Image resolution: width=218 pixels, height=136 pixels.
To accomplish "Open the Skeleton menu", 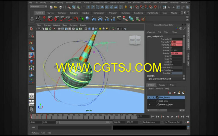I will 147,2.
